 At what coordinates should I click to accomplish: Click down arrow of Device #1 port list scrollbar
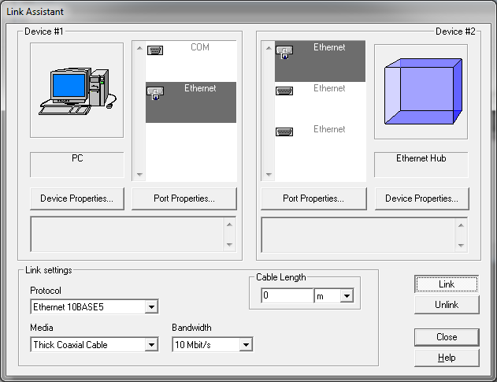click(x=139, y=174)
